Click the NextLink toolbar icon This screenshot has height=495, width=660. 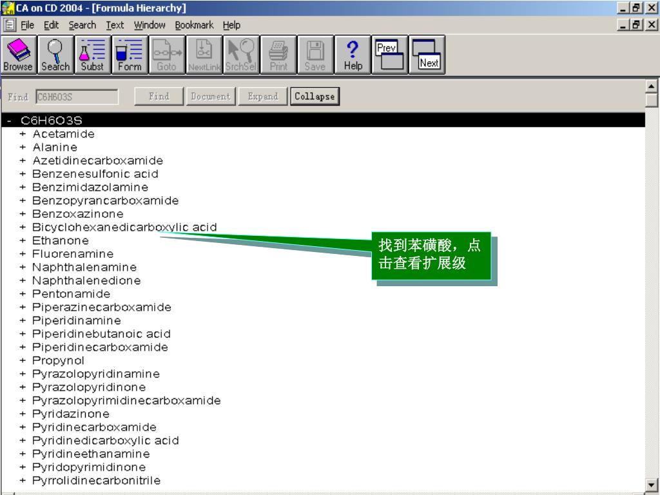204,55
